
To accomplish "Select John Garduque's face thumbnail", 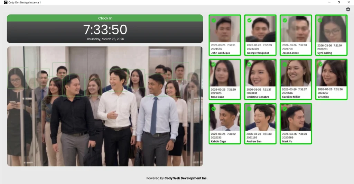I will (x=225, y=29).
